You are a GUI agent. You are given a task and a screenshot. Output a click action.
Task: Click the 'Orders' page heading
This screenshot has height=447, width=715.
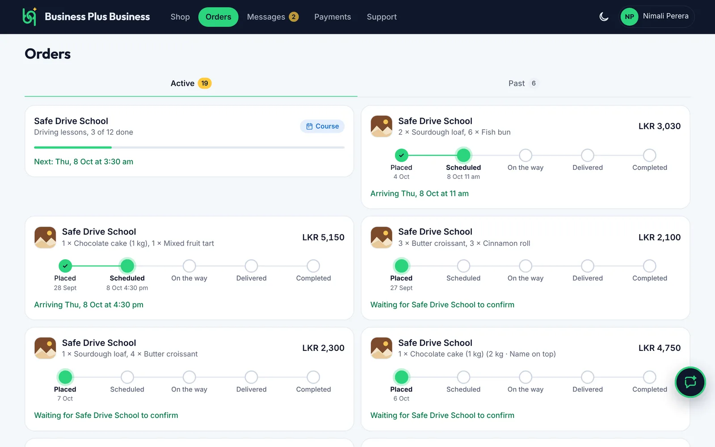point(48,54)
